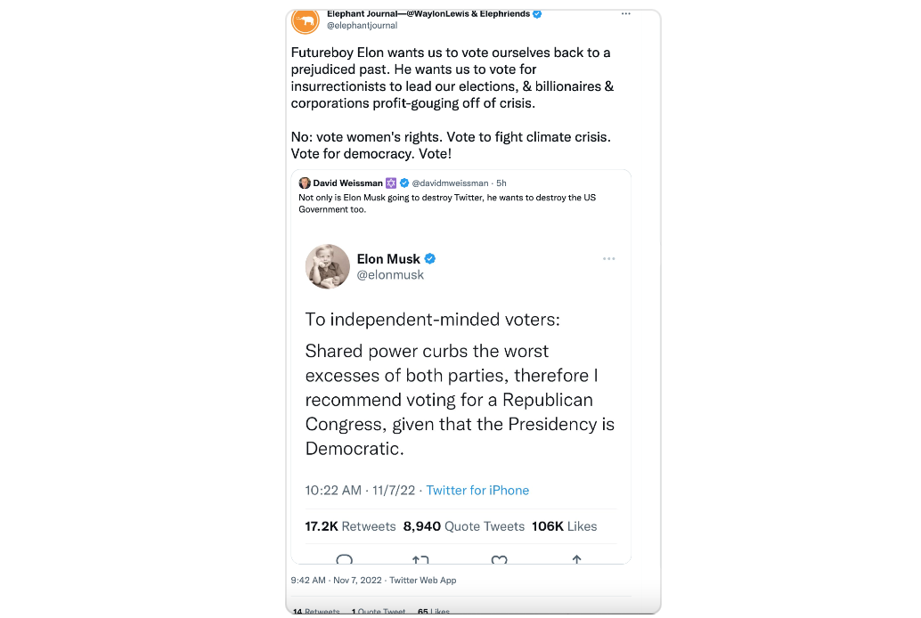Click the reply speech-bubble icon in the embedded tweet
The image size is (921, 618).
click(x=345, y=559)
